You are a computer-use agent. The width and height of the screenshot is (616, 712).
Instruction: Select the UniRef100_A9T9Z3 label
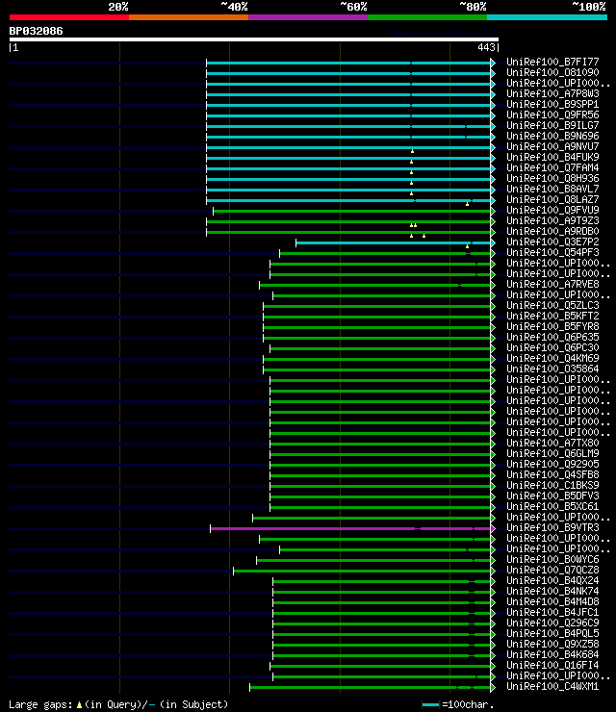(x=552, y=220)
